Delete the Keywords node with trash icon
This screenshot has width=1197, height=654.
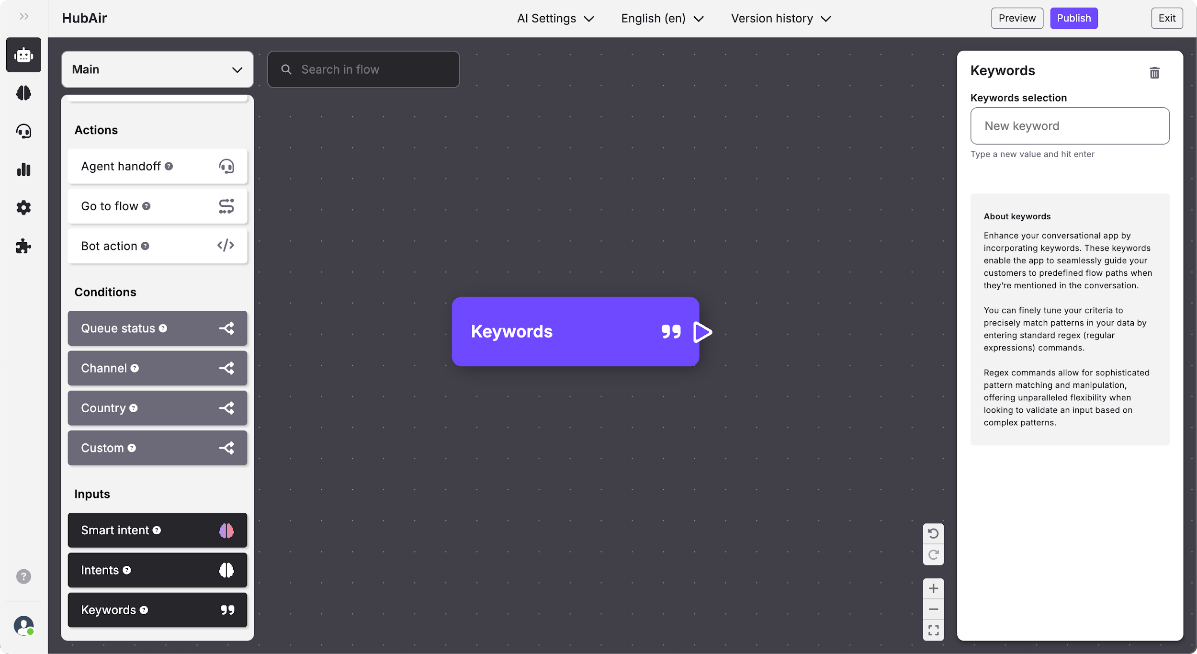click(1154, 73)
